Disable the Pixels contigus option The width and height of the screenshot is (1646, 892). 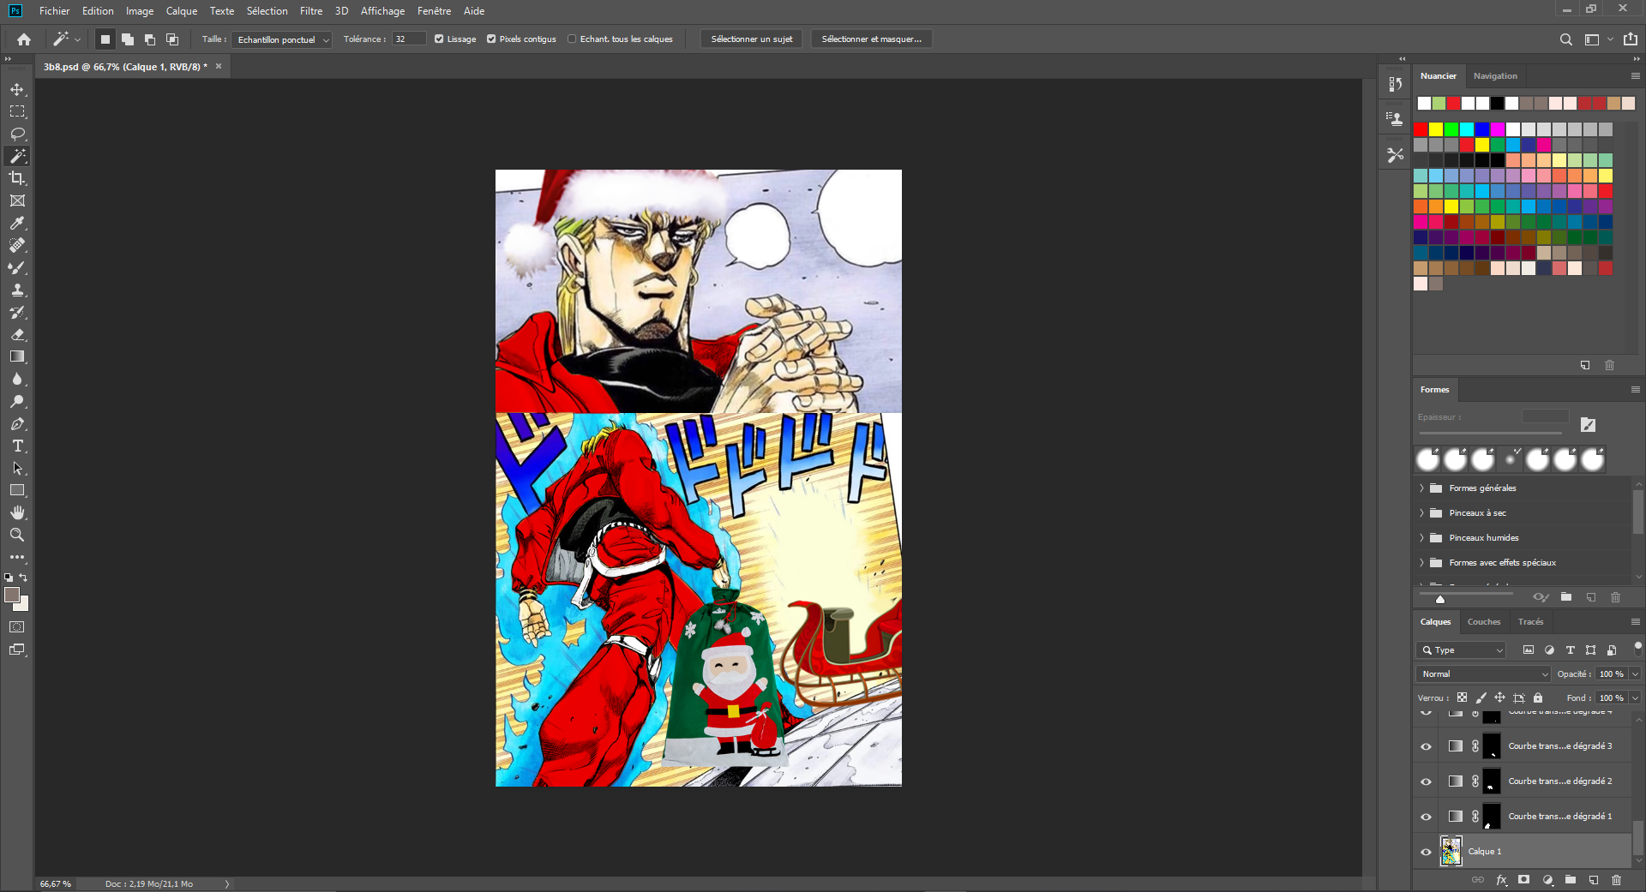pyautogui.click(x=491, y=39)
